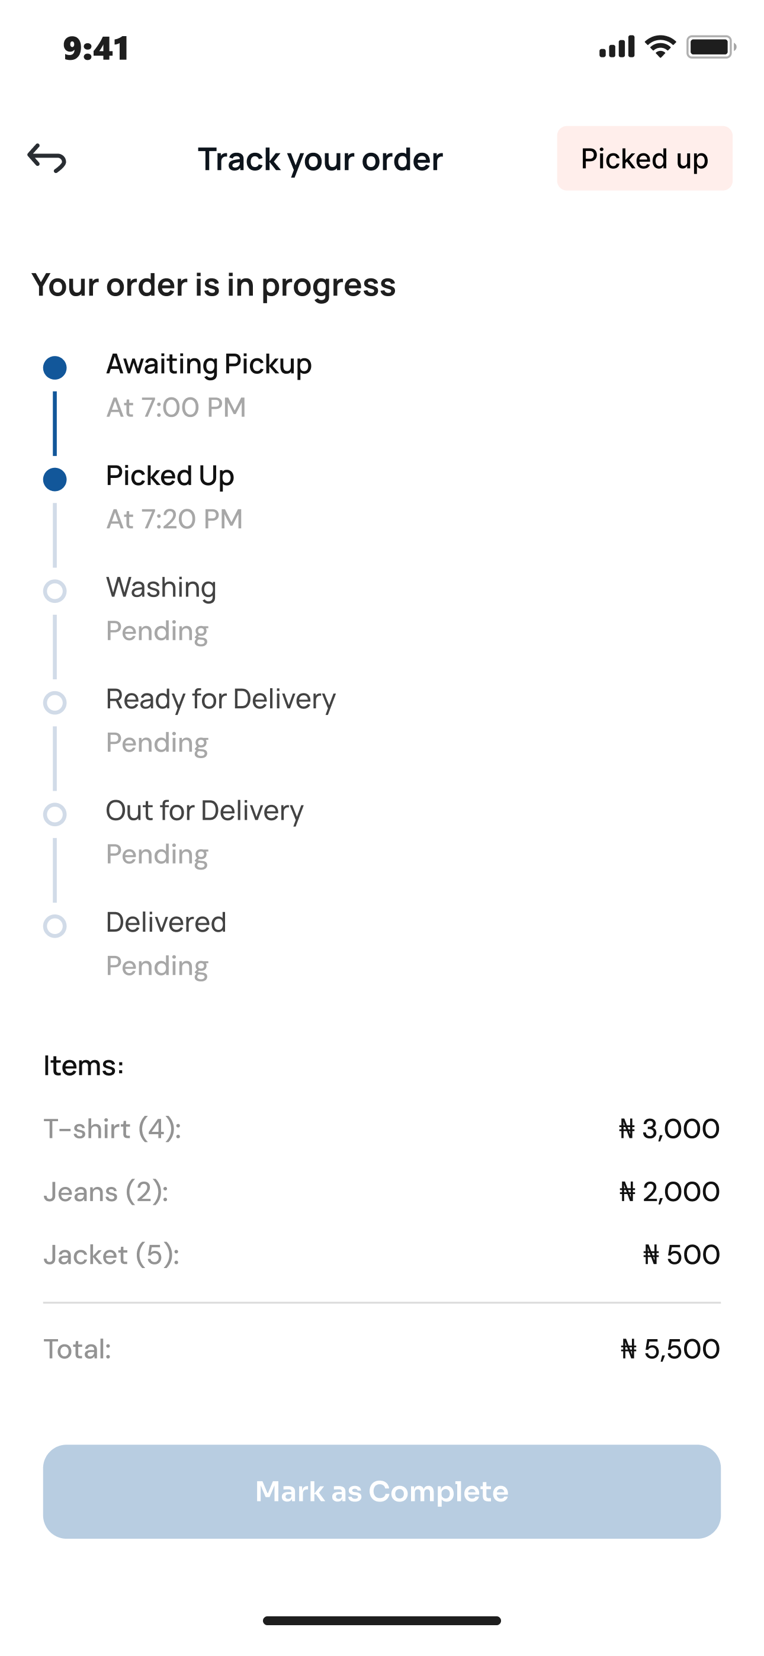Tap the Mark as Complete button
The height and width of the screenshot is (1656, 764).
coord(382,1491)
